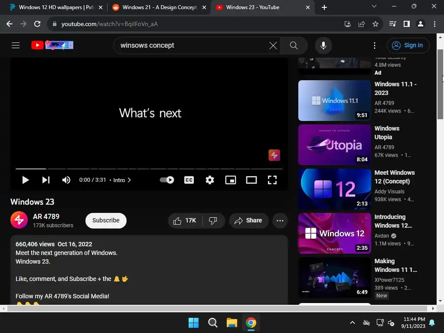Enable closed captions on the video
This screenshot has height=333, width=444.
click(189, 180)
